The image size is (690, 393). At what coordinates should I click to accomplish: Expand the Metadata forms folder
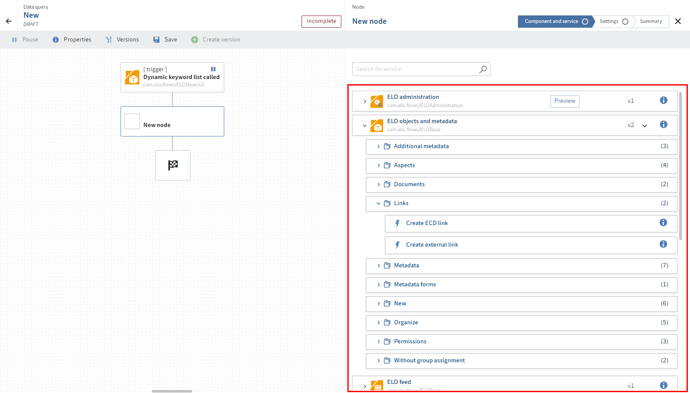[378, 285]
